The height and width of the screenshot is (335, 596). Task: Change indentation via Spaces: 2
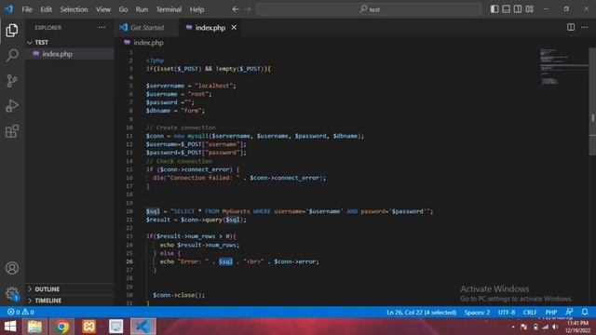coord(477,313)
